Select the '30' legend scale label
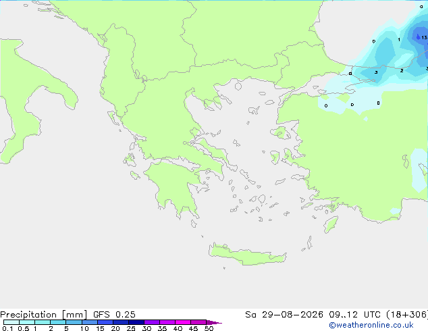The width and height of the screenshot is (428, 331). tap(146, 328)
